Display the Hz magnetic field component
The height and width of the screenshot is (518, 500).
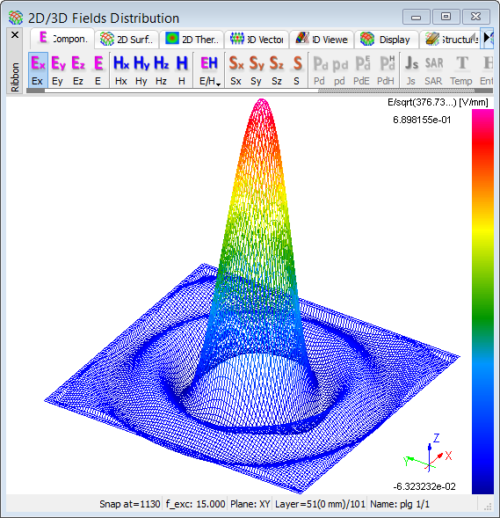(162, 70)
